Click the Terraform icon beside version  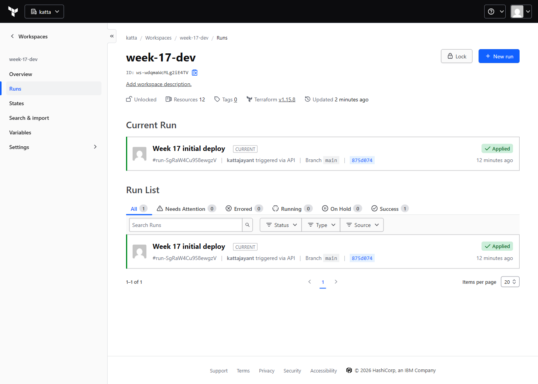click(249, 99)
